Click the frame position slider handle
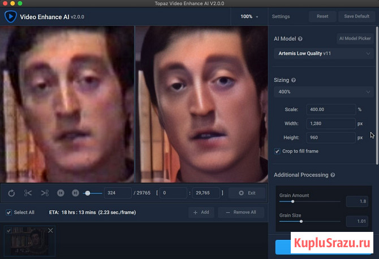379x259 pixels. [x=88, y=193]
